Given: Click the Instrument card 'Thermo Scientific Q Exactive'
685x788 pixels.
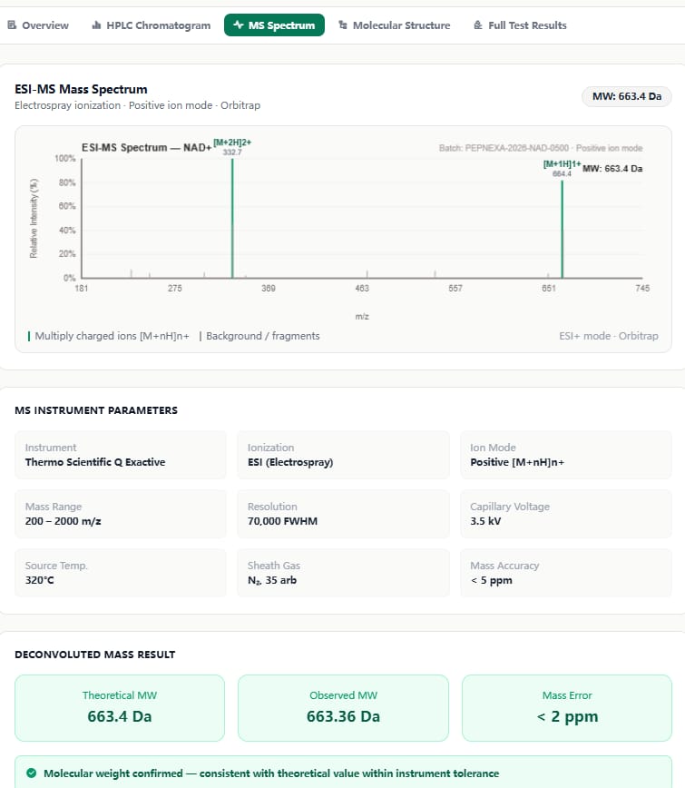Looking at the screenshot, I should (x=121, y=455).
